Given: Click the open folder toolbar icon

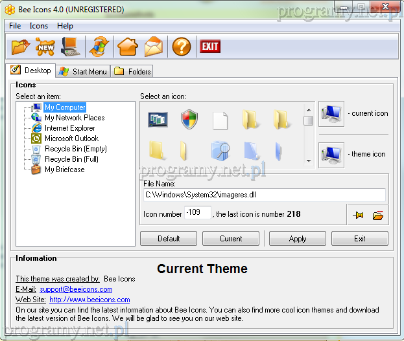Looking at the screenshot, I should click(21, 47).
